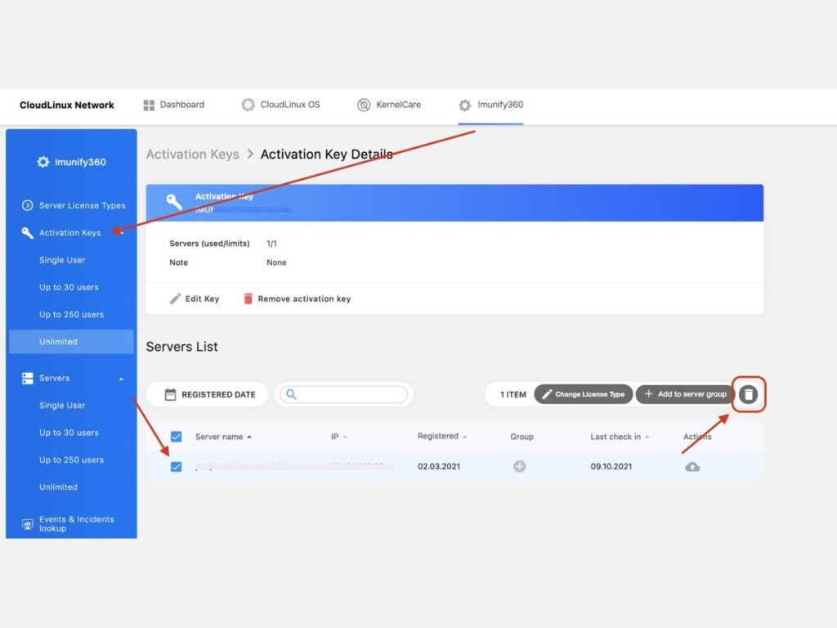Click the Group column header
837x628 pixels.
(x=521, y=437)
